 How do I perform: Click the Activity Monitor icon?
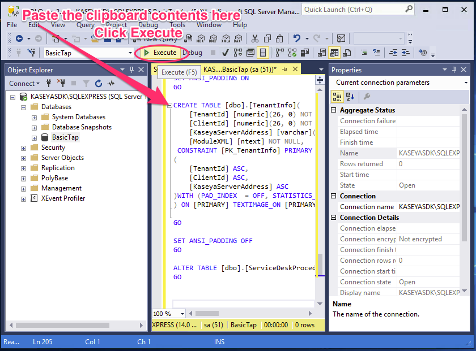341,38
